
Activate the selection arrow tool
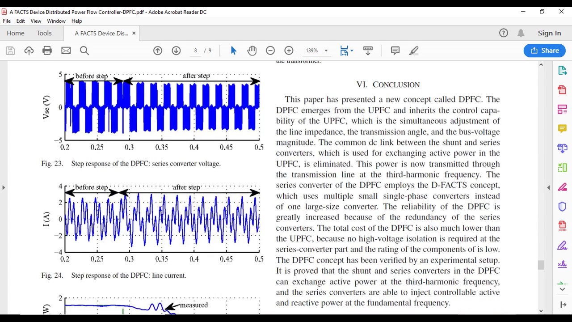click(233, 51)
